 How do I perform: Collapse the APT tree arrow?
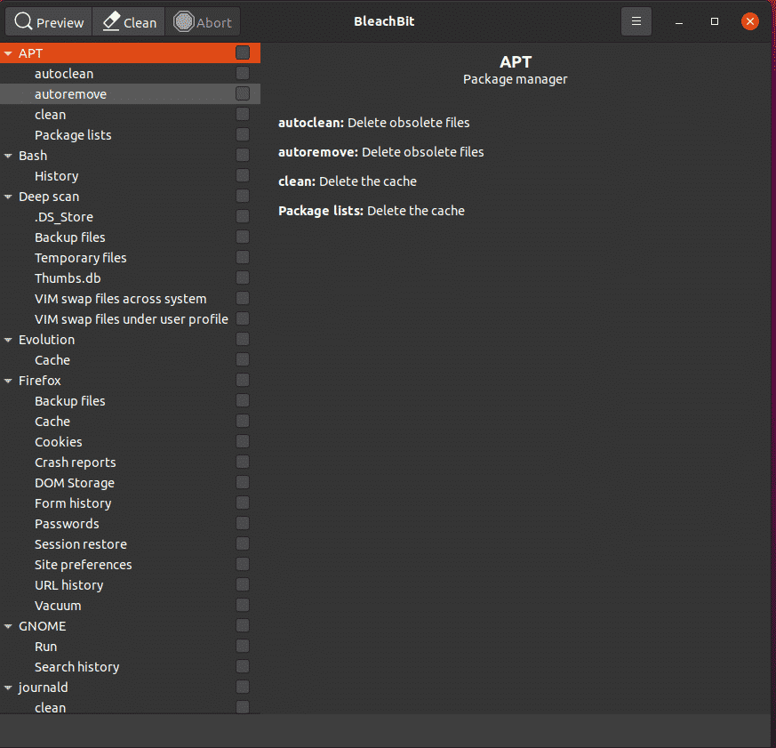tap(8, 53)
